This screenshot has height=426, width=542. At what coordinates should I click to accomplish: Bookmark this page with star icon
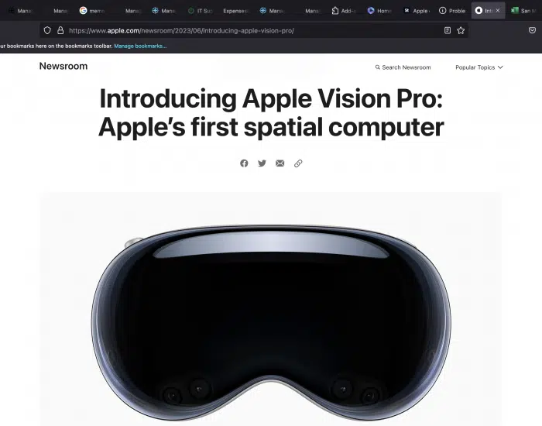click(x=461, y=30)
